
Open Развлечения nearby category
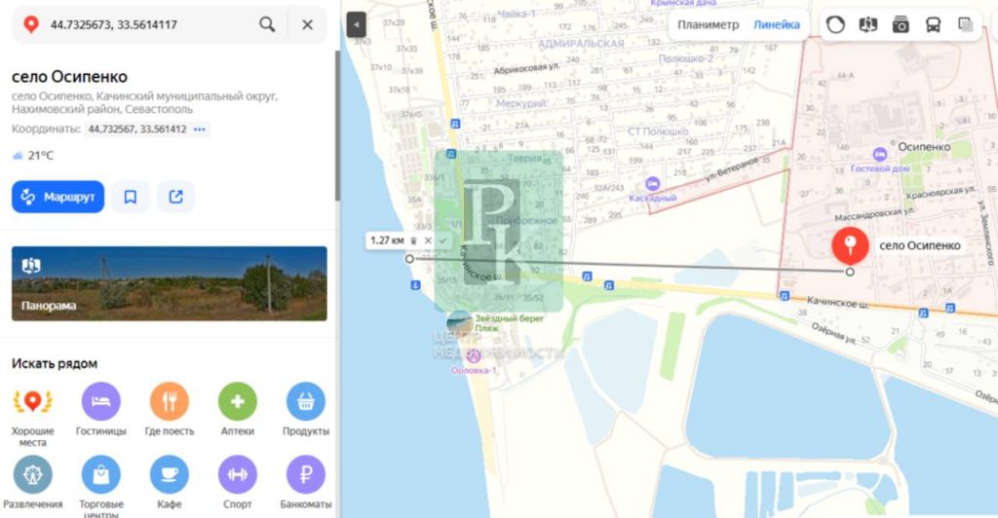[x=32, y=482]
